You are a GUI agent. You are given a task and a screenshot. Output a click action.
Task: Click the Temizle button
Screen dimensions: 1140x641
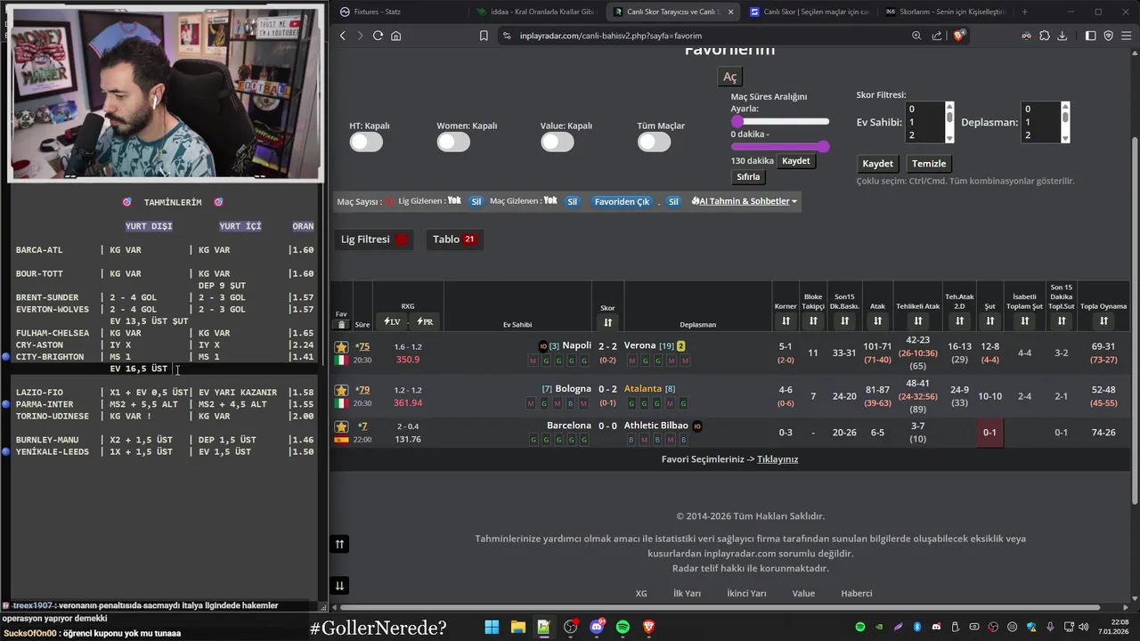click(x=929, y=164)
